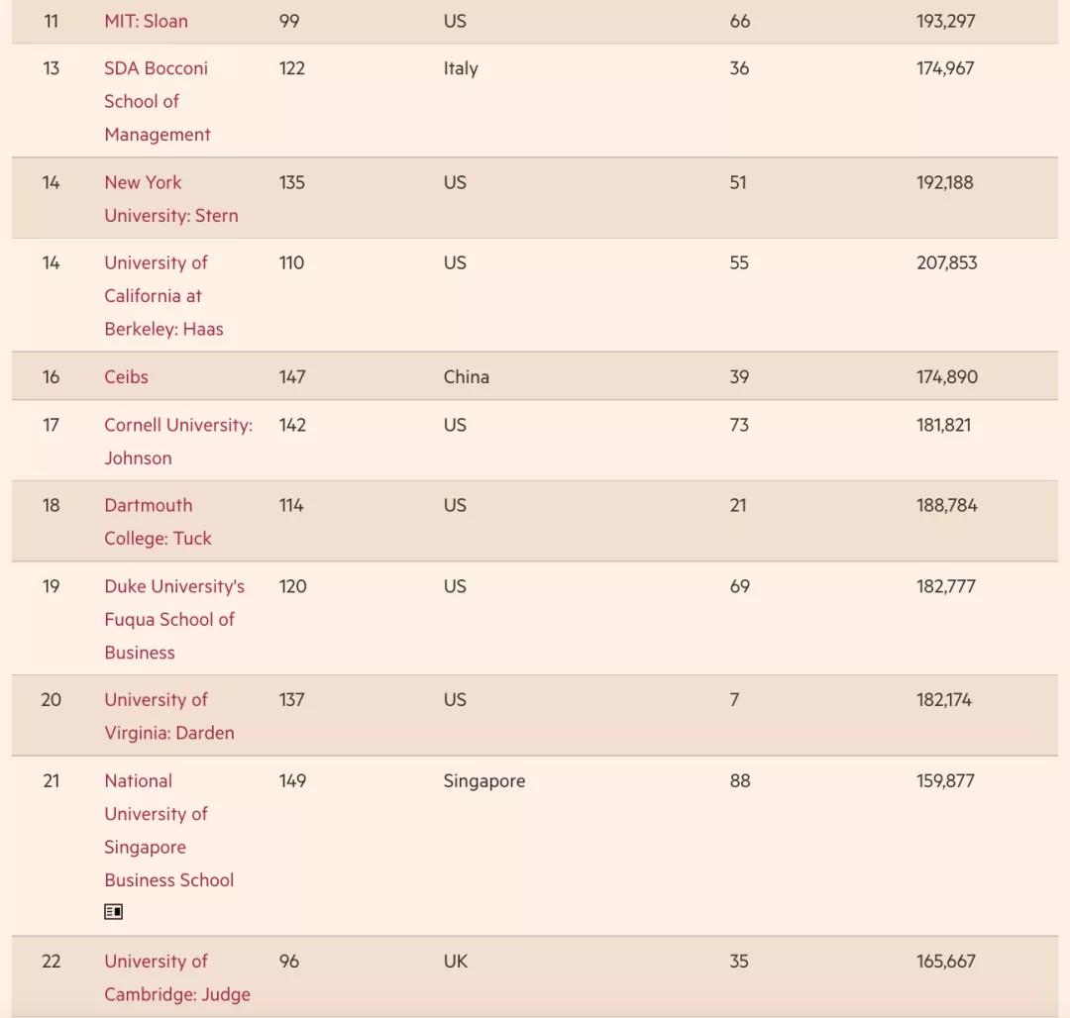Viewport: 1070px width, 1018px height.
Task: Open the MIT: Sloan link
Action: pyautogui.click(x=146, y=21)
